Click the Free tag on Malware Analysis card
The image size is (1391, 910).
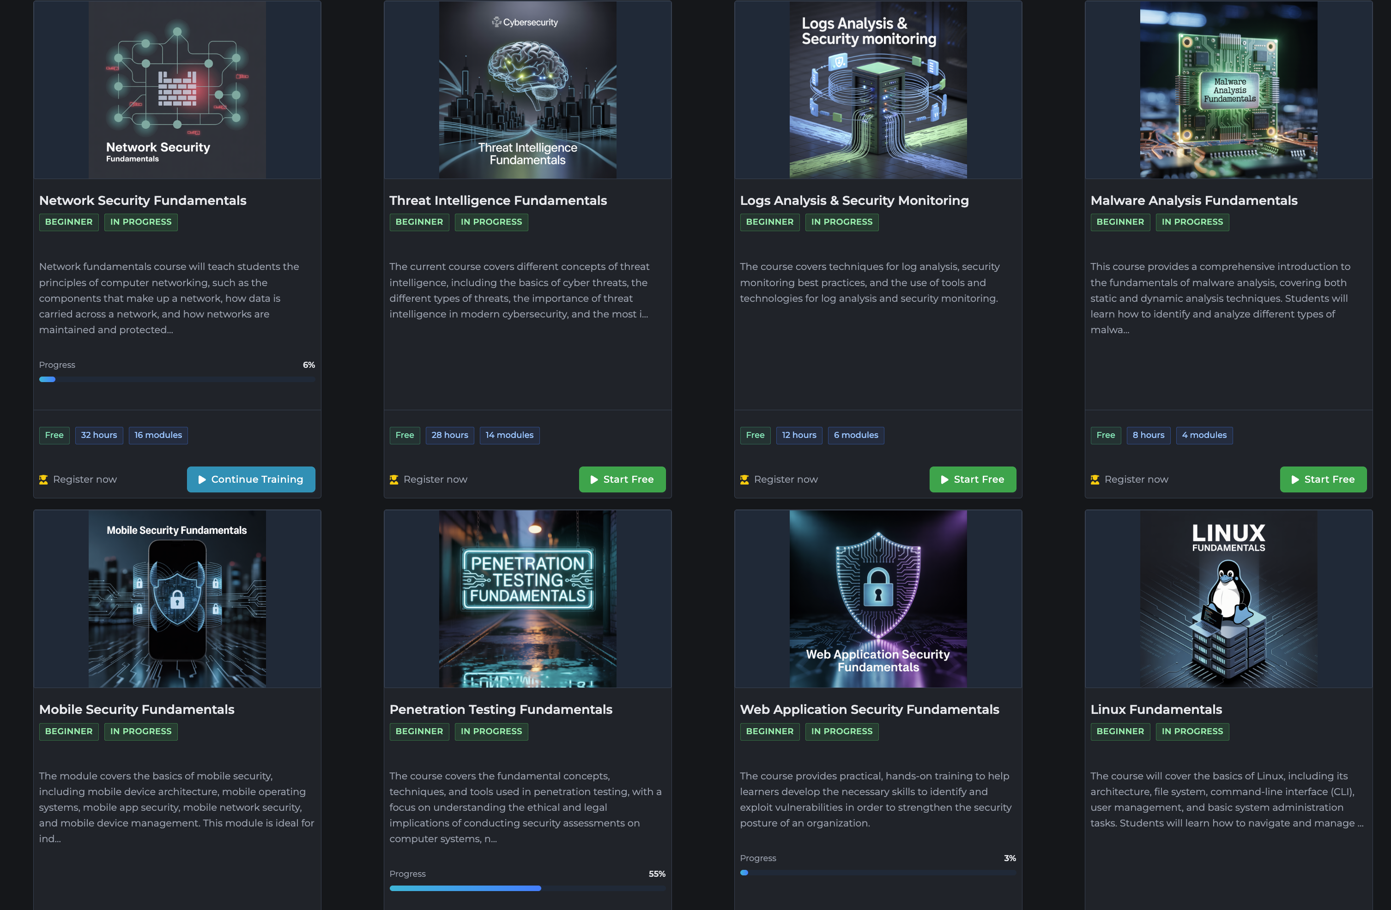pos(1106,435)
